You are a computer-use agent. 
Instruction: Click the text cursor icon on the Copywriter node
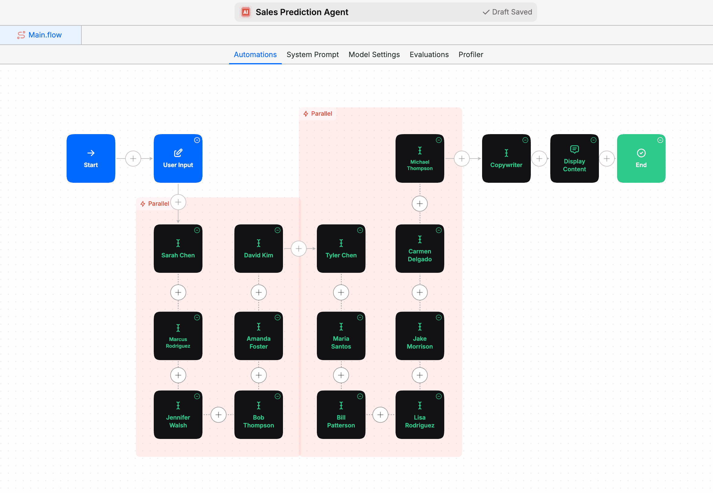[x=506, y=153]
